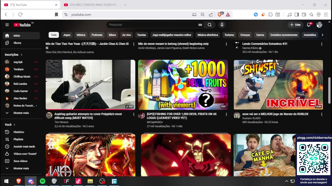Viewport: 332px width, 186px height.
Task: Open the Brave main menu
Action: point(326,14)
